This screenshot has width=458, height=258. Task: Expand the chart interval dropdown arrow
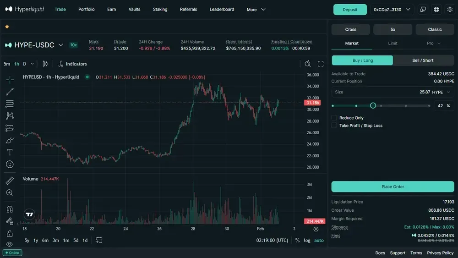point(32,64)
